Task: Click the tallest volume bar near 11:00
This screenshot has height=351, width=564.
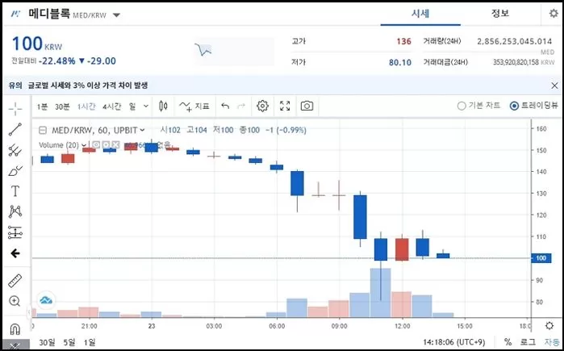Action: click(381, 293)
